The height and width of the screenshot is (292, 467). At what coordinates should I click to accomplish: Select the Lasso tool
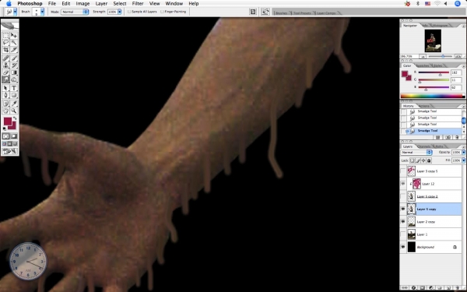5,43
